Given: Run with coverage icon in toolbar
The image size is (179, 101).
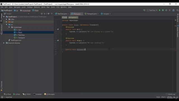Looking at the screenshot, I should [166, 10].
